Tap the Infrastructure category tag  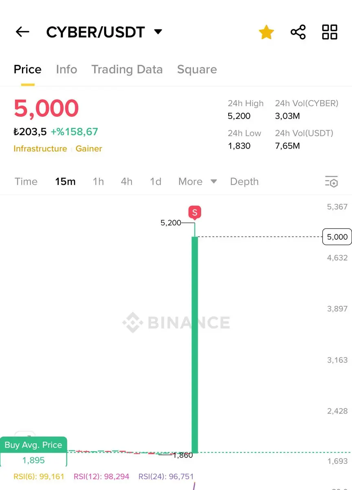40,149
